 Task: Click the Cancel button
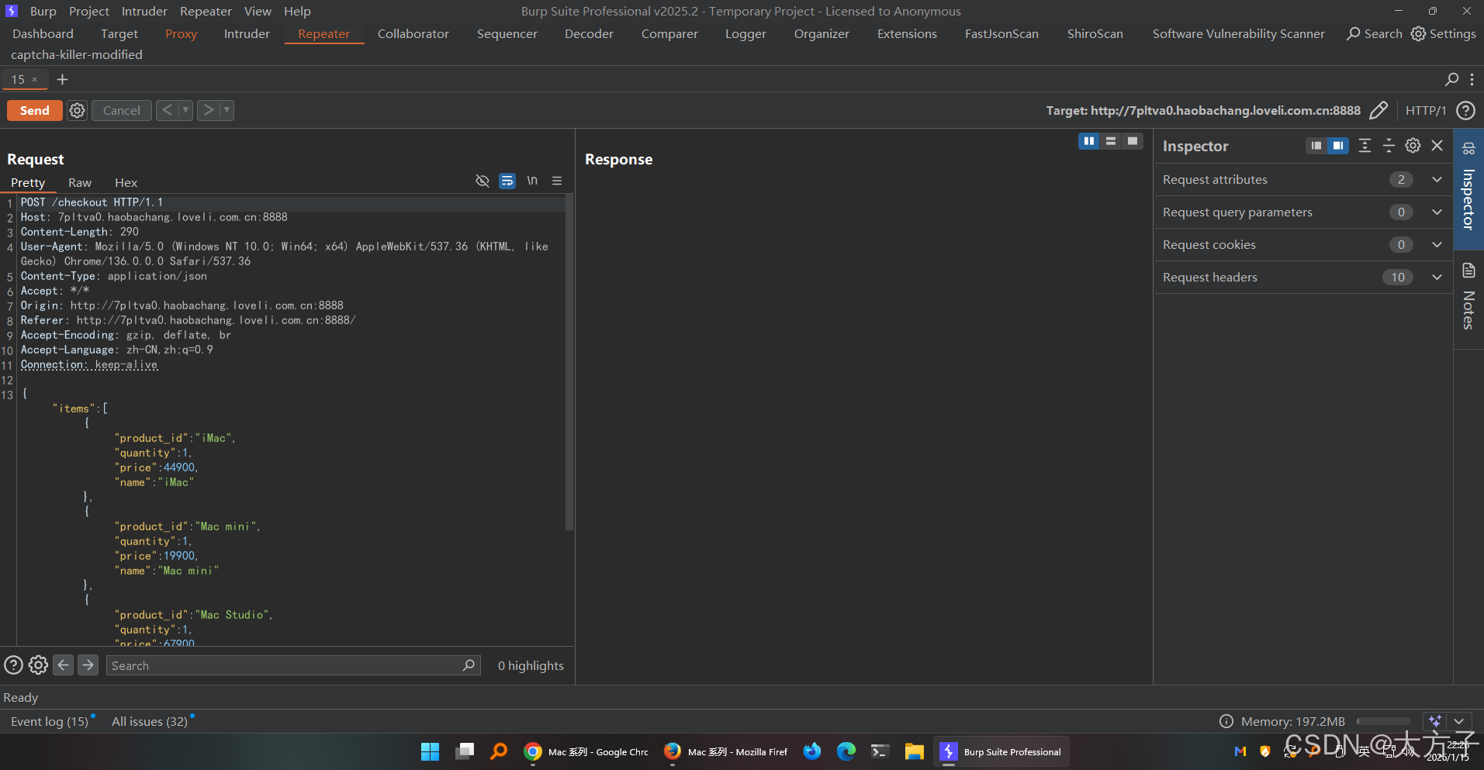click(x=122, y=110)
